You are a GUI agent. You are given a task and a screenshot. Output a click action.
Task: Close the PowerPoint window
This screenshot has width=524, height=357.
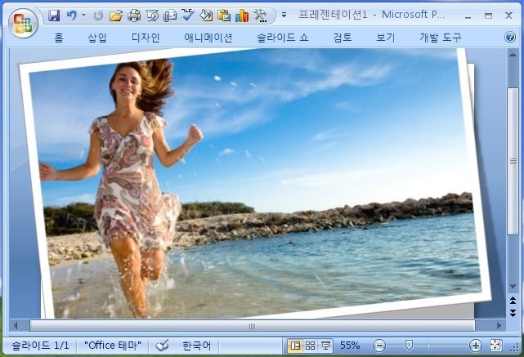click(x=508, y=16)
